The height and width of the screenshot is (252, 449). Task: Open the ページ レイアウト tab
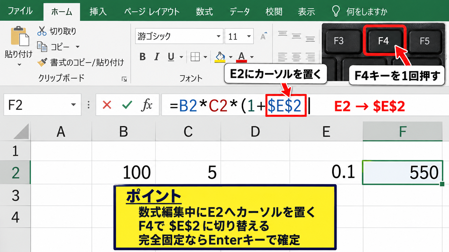tap(152, 12)
